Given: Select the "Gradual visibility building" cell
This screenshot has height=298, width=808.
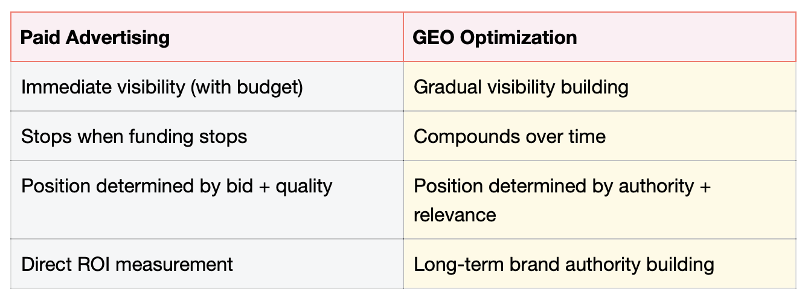Looking at the screenshot, I should tap(521, 87).
